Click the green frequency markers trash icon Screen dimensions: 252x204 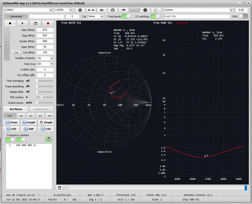point(49,139)
